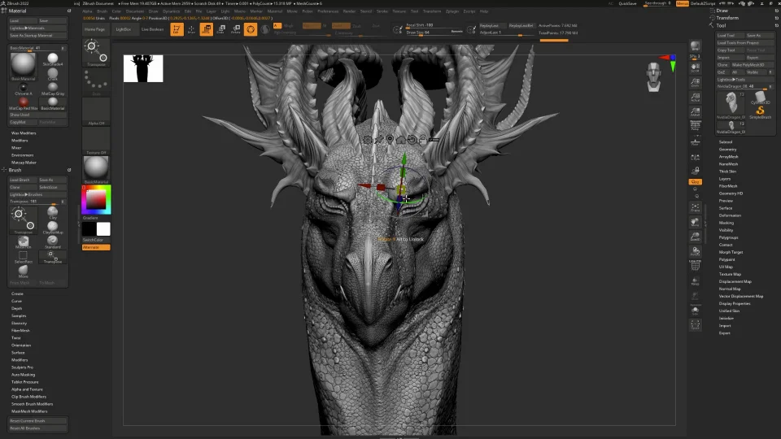The image size is (781, 439).
Task: Open the LightBox button
Action: point(124,29)
